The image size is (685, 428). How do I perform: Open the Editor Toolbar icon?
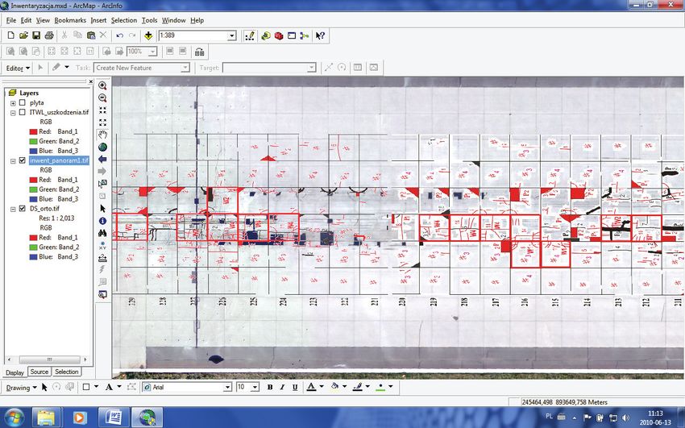point(250,35)
